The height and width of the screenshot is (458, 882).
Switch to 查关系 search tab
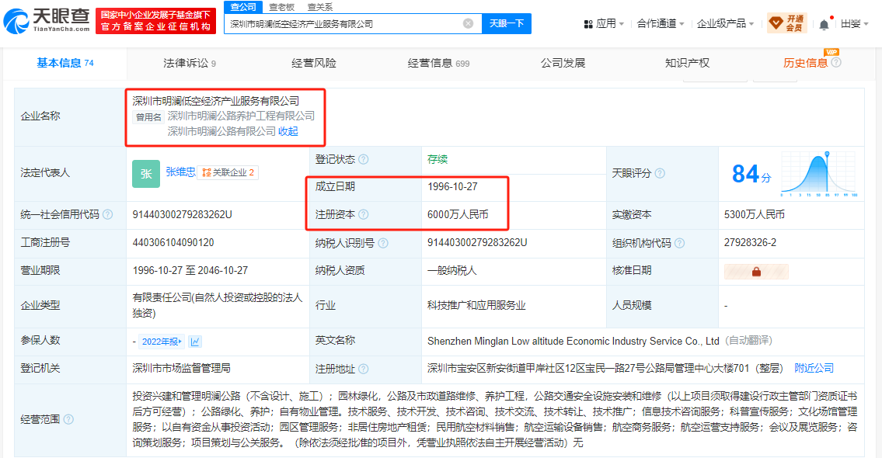click(320, 7)
